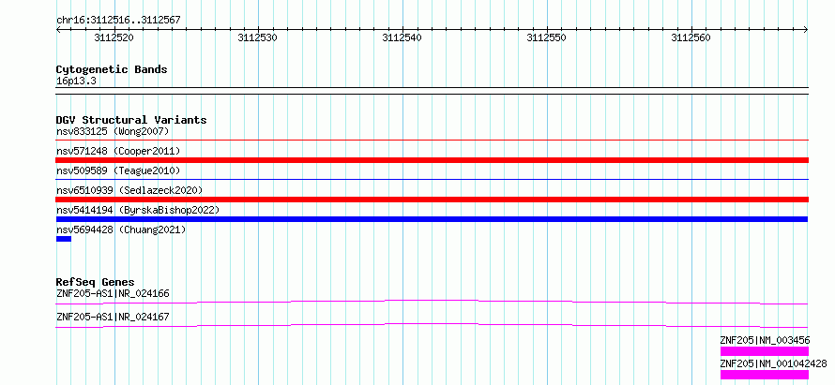
Task: Open variant nsv571248 (Cooper2011) label
Action: point(118,151)
